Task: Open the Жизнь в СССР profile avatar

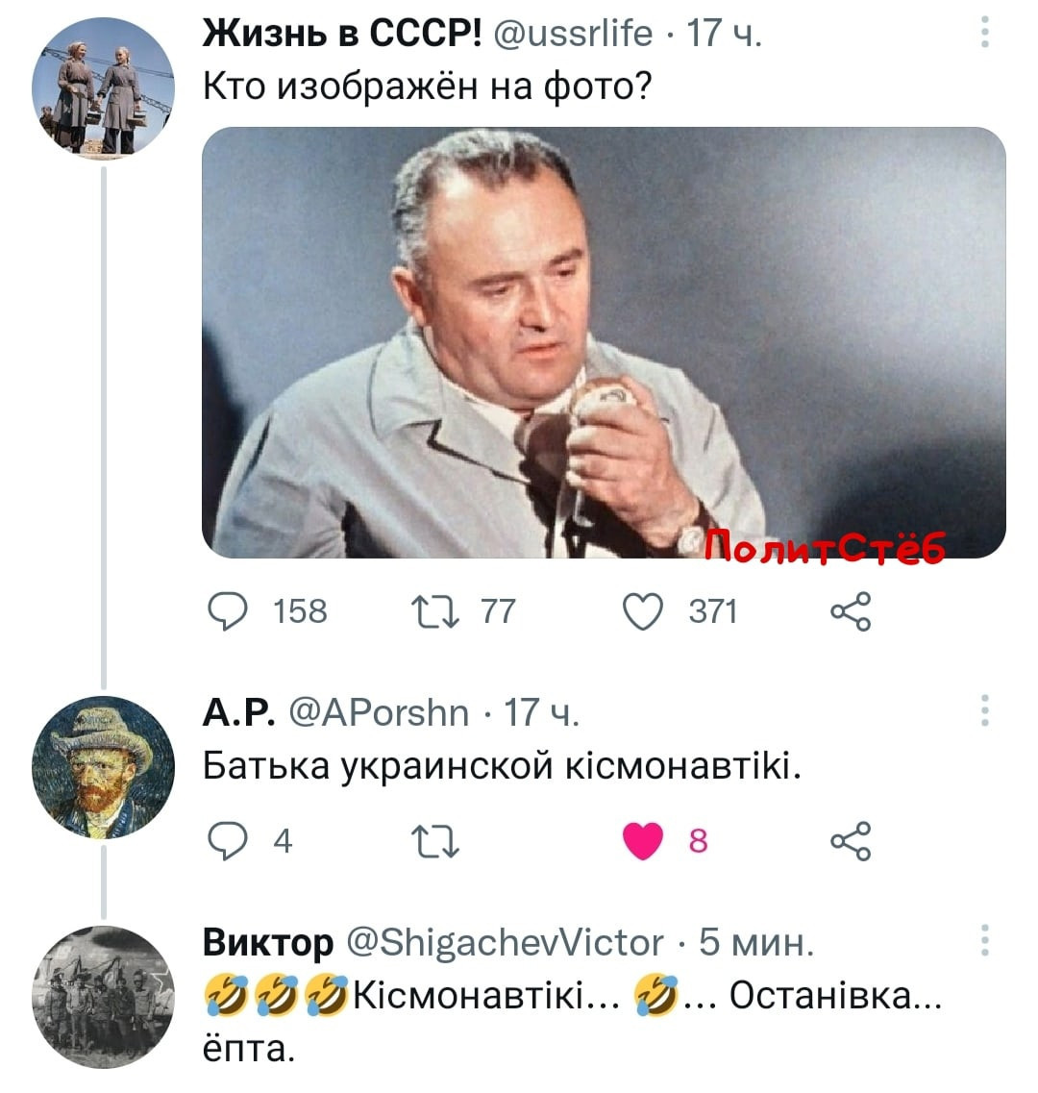Action: pyautogui.click(x=103, y=87)
